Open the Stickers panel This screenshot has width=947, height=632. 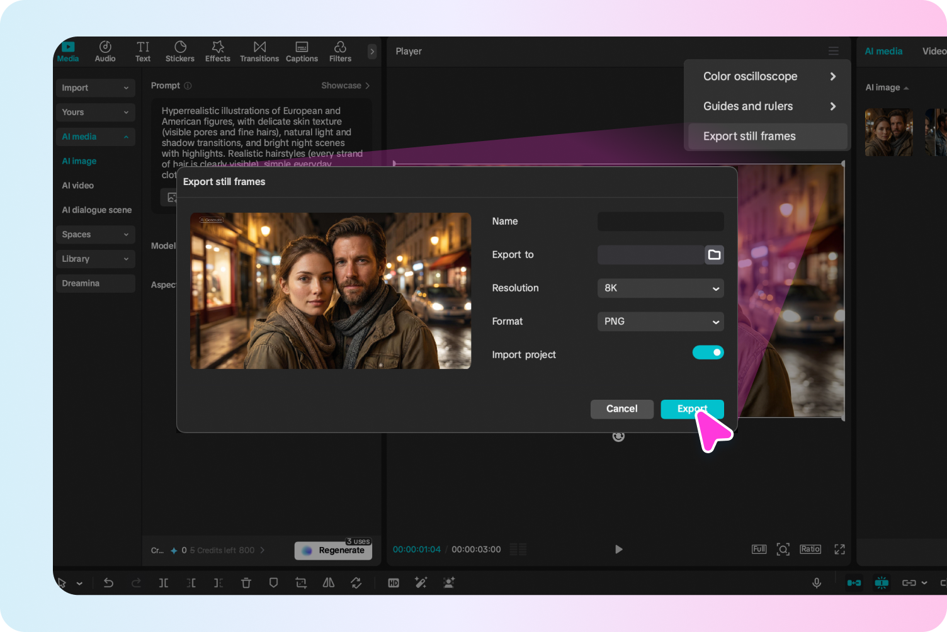179,51
